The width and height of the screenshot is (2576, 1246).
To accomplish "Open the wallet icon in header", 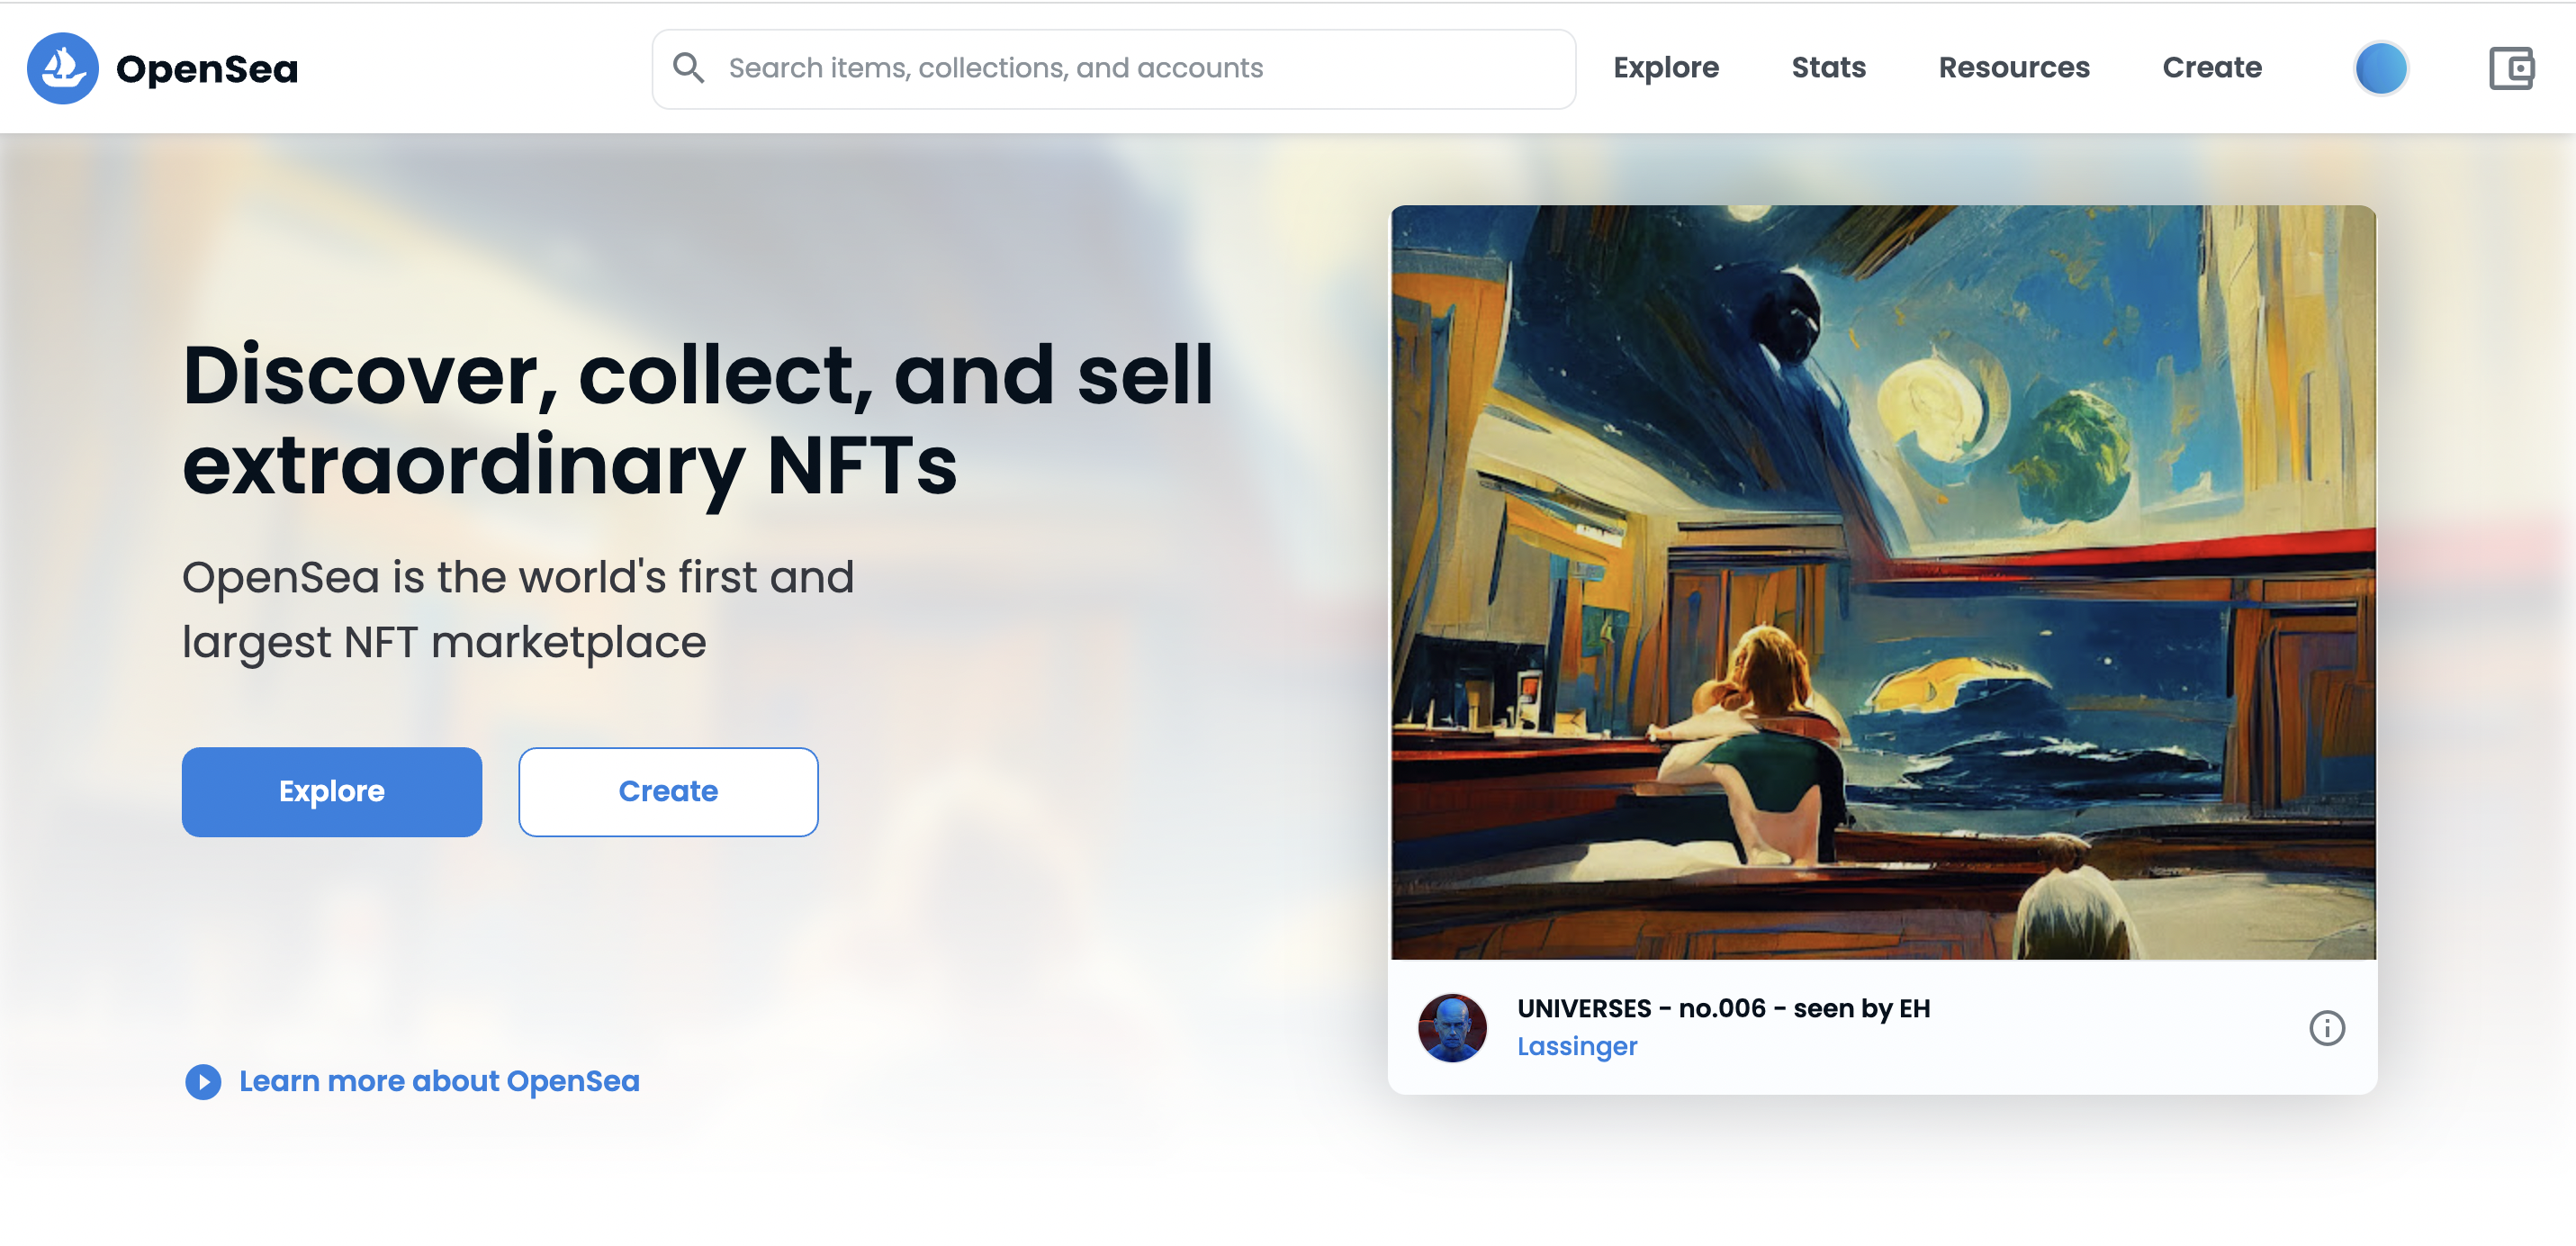I will pyautogui.click(x=2510, y=68).
